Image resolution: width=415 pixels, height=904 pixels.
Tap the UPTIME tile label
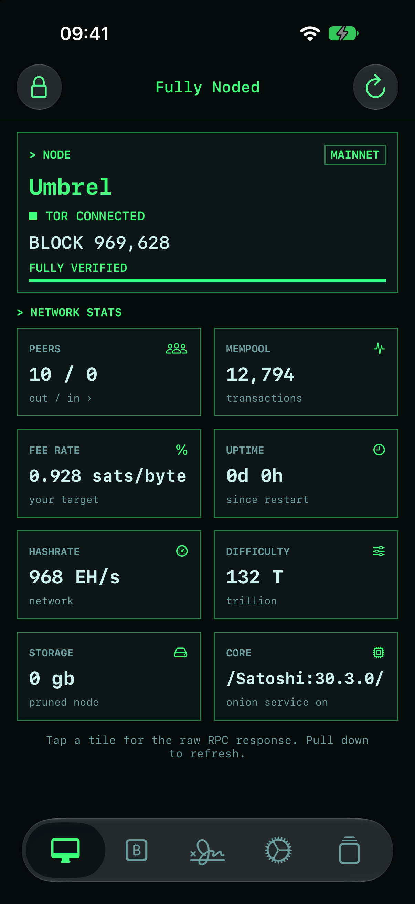point(245,450)
